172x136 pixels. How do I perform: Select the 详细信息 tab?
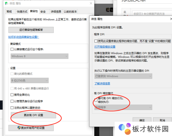point(56,12)
